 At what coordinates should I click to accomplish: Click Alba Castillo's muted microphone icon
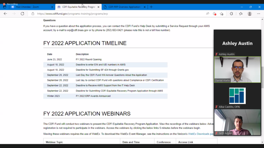[217, 107]
